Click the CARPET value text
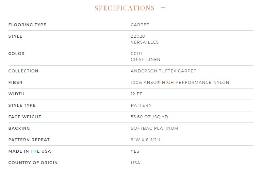Viewport: 261px width, 172px height. click(140, 25)
